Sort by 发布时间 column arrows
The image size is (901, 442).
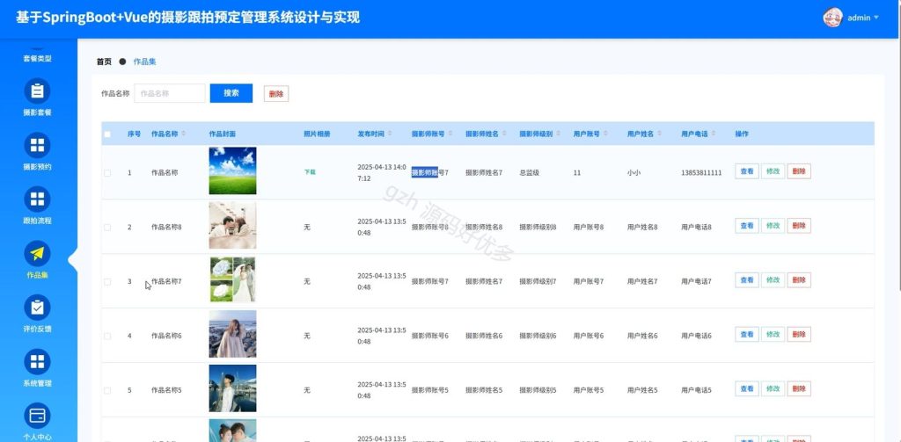[x=390, y=134]
